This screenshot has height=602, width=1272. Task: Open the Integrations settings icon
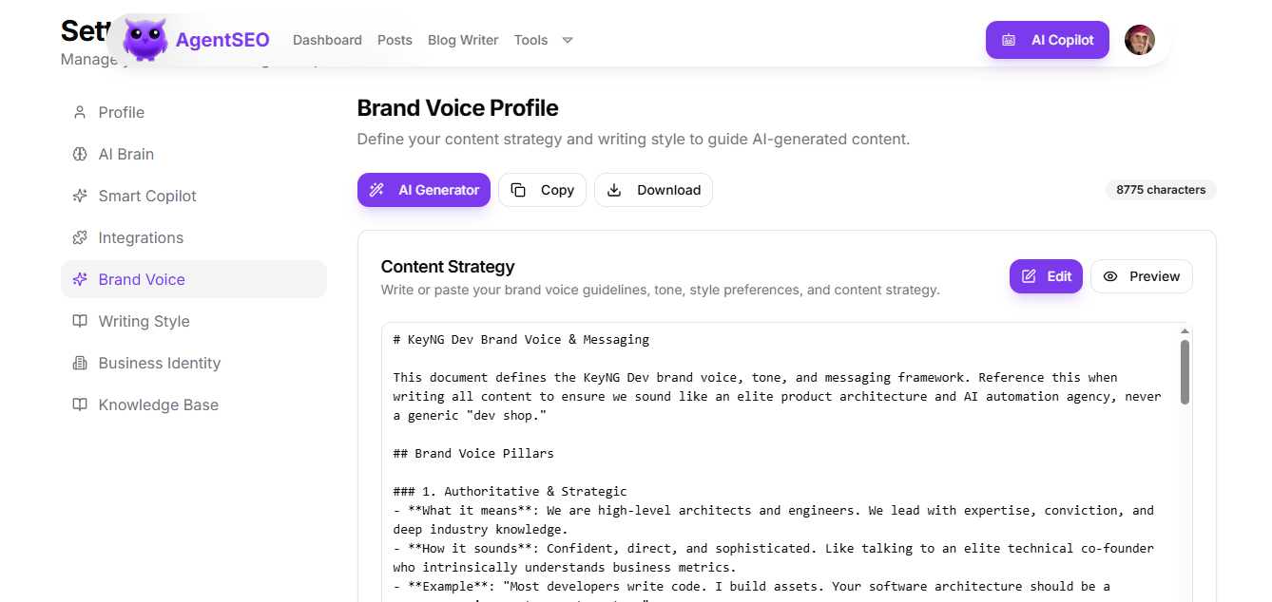(x=80, y=237)
